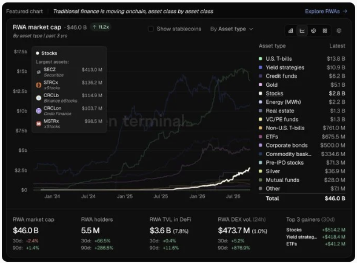Image resolution: width=357 pixels, height=263 pixels.
Task: Open chart settings gear icon
Action: coord(339,30)
